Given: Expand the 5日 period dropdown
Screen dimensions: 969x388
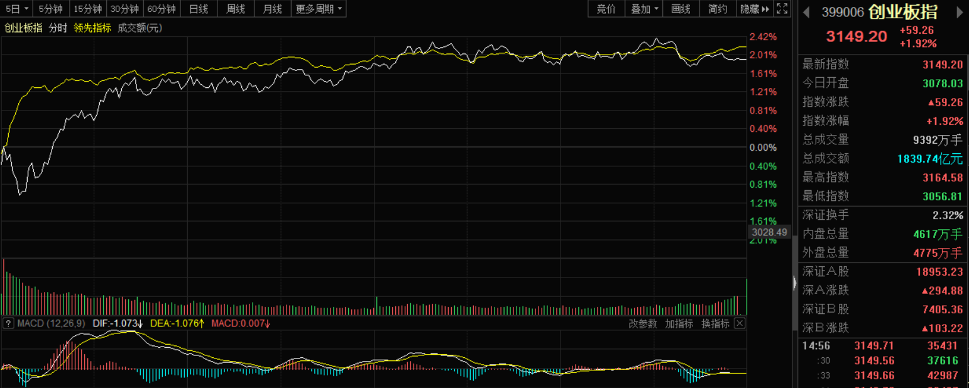Looking at the screenshot, I should pos(17,9).
